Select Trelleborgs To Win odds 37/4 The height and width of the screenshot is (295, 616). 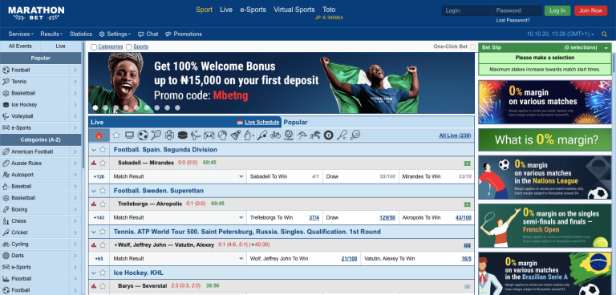(x=314, y=217)
